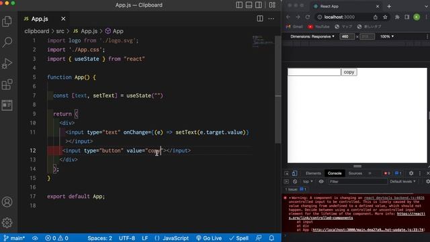Open the Explorer view in VS Code

[7, 21]
